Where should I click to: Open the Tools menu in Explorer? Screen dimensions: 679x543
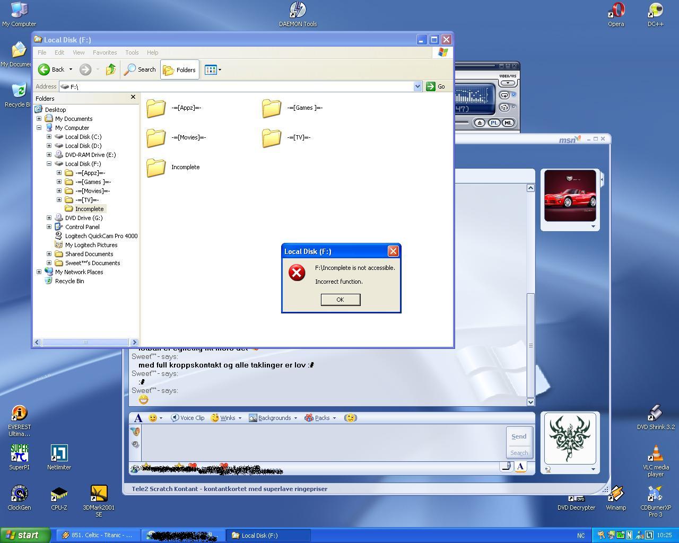(x=132, y=52)
